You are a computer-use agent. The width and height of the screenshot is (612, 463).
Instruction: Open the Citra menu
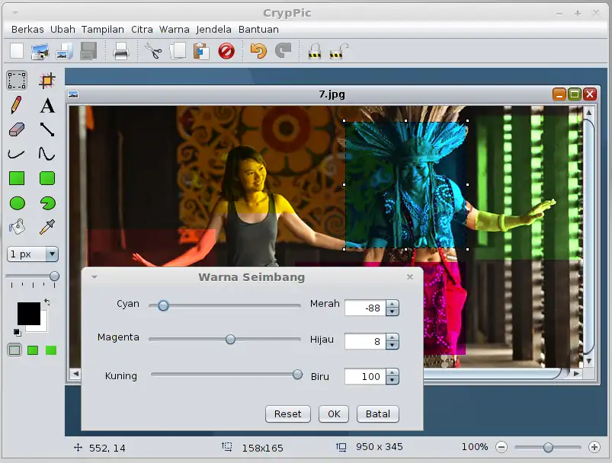pyautogui.click(x=142, y=29)
